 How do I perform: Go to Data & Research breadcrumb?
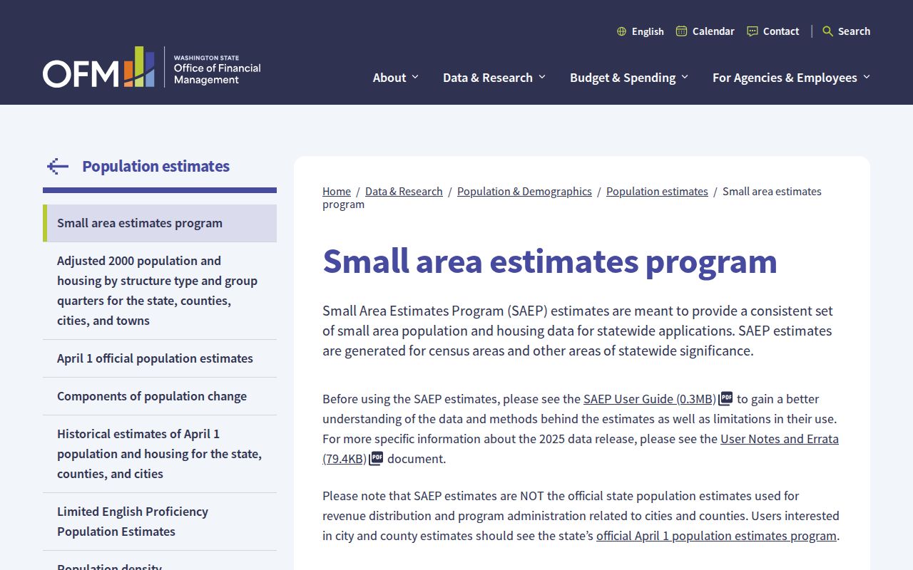[404, 191]
